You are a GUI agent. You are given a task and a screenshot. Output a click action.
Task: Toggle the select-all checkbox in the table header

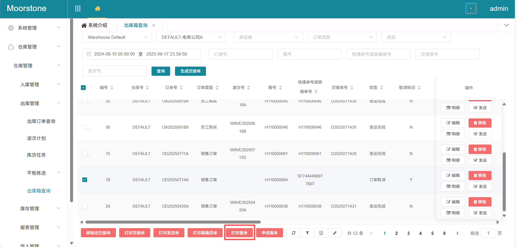[83, 88]
